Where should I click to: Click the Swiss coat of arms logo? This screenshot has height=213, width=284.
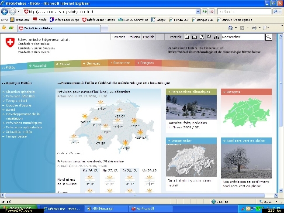point(10,42)
